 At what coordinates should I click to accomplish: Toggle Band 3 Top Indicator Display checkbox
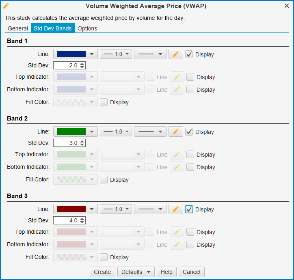coord(190,232)
